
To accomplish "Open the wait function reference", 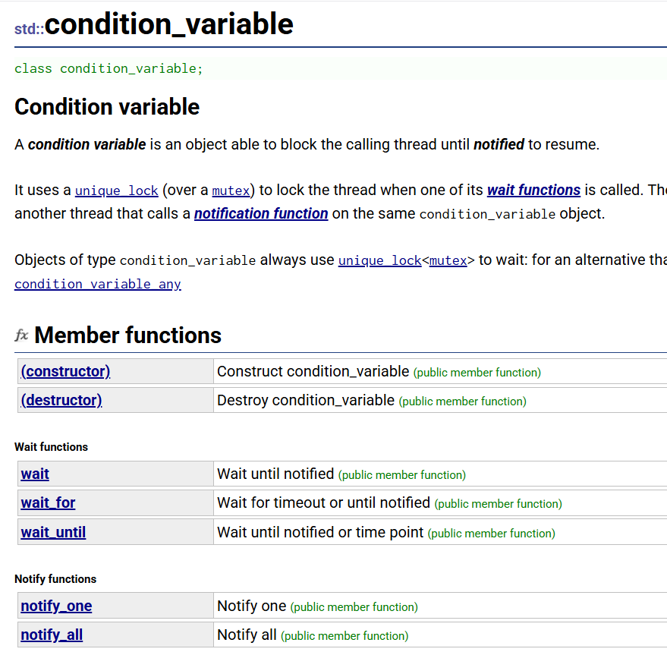I will [x=35, y=474].
